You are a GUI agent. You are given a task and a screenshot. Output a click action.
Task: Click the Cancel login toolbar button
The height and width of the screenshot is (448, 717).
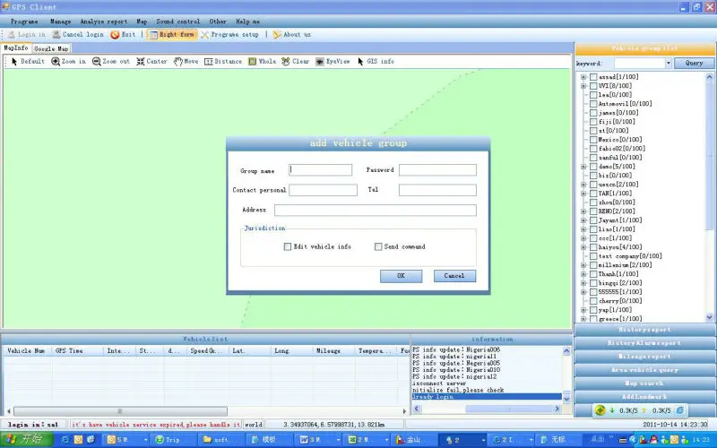point(78,35)
